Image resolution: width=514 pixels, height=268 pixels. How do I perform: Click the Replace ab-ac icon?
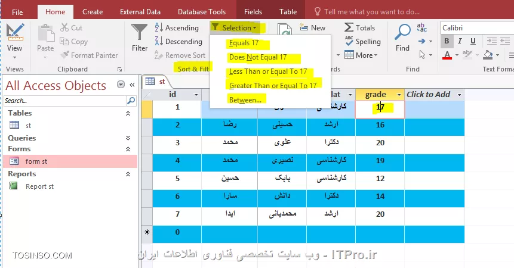(x=421, y=27)
